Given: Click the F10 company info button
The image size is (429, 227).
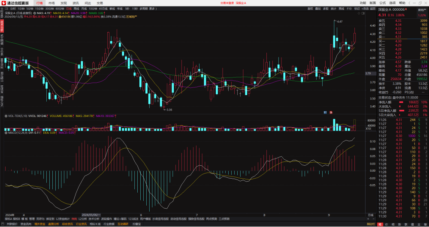Looking at the screenshot, I should (349, 9).
